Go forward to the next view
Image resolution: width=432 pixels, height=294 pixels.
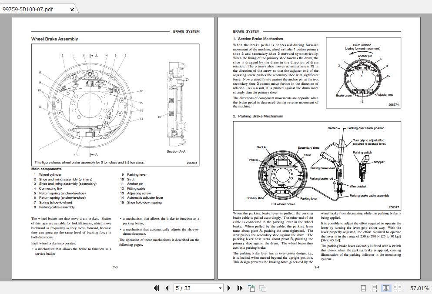[262, 288]
